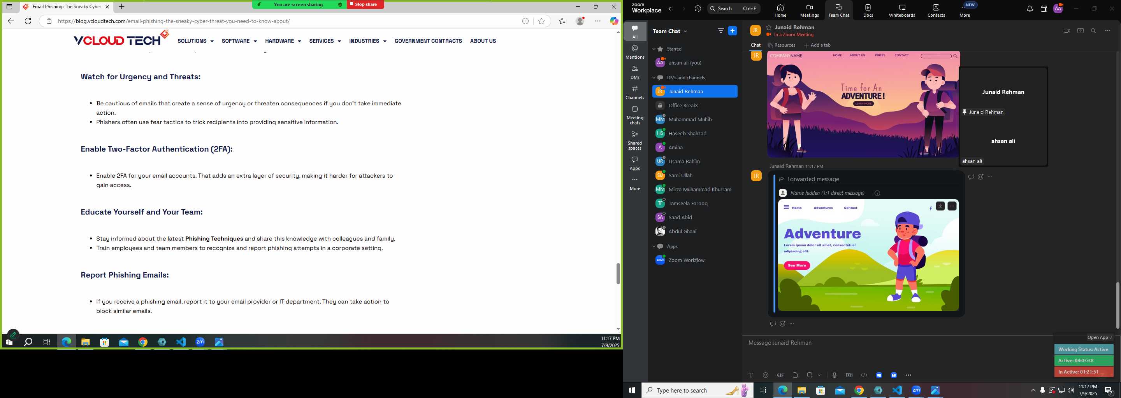
Task: Open GIF picker in message toolbar
Action: [x=780, y=375]
